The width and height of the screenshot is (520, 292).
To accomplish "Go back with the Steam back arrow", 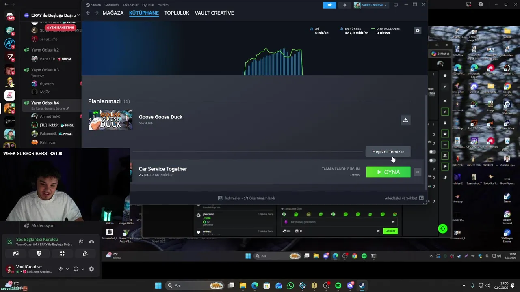I will pos(88,13).
